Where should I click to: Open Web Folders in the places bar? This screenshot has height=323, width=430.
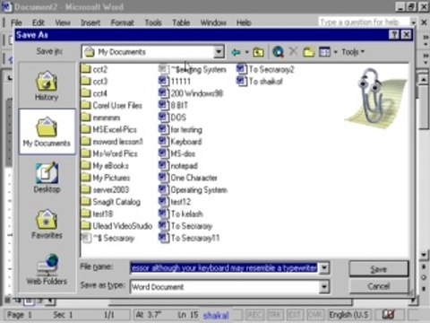47,269
